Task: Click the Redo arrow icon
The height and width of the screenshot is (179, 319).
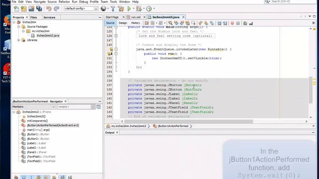Action: click(x=56, y=8)
